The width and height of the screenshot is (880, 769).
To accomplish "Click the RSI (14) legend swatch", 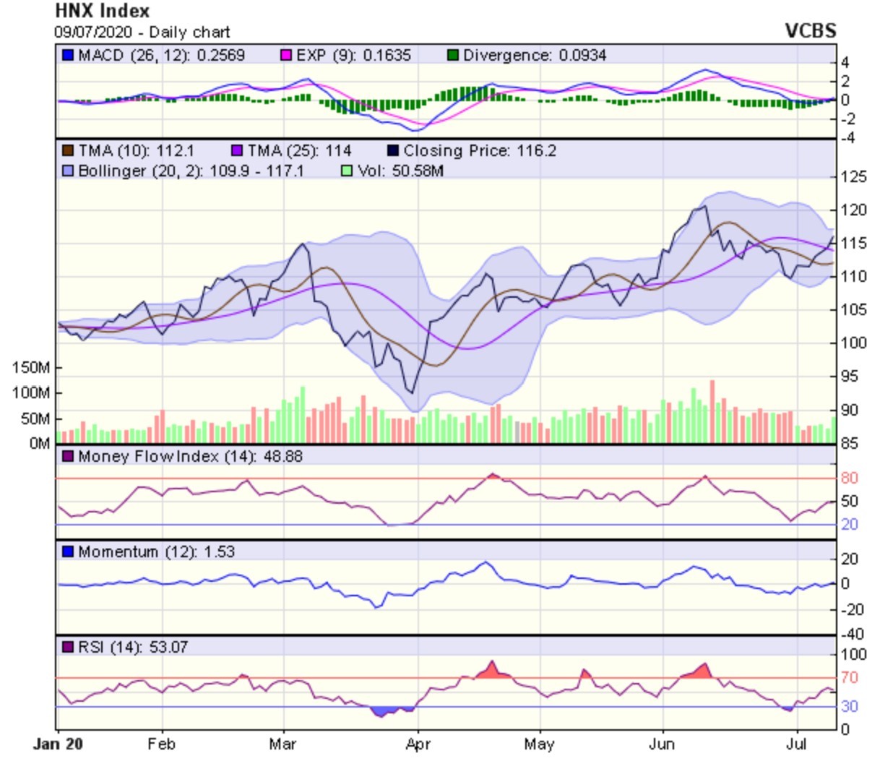I will tap(69, 647).
